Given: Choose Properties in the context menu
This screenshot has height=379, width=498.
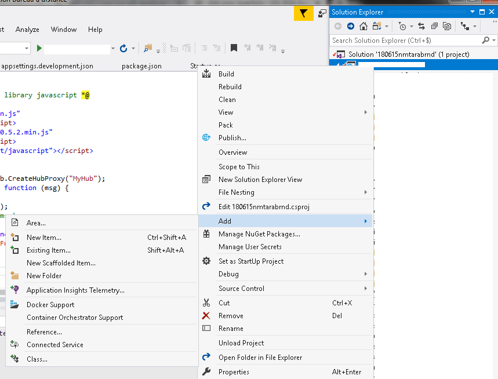Looking at the screenshot, I should pyautogui.click(x=286, y=372).
